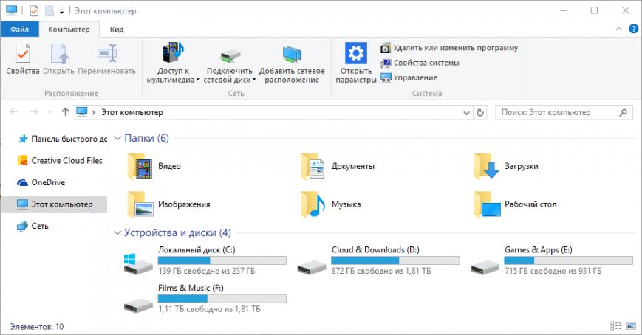Click Управление in ribbon

click(409, 77)
